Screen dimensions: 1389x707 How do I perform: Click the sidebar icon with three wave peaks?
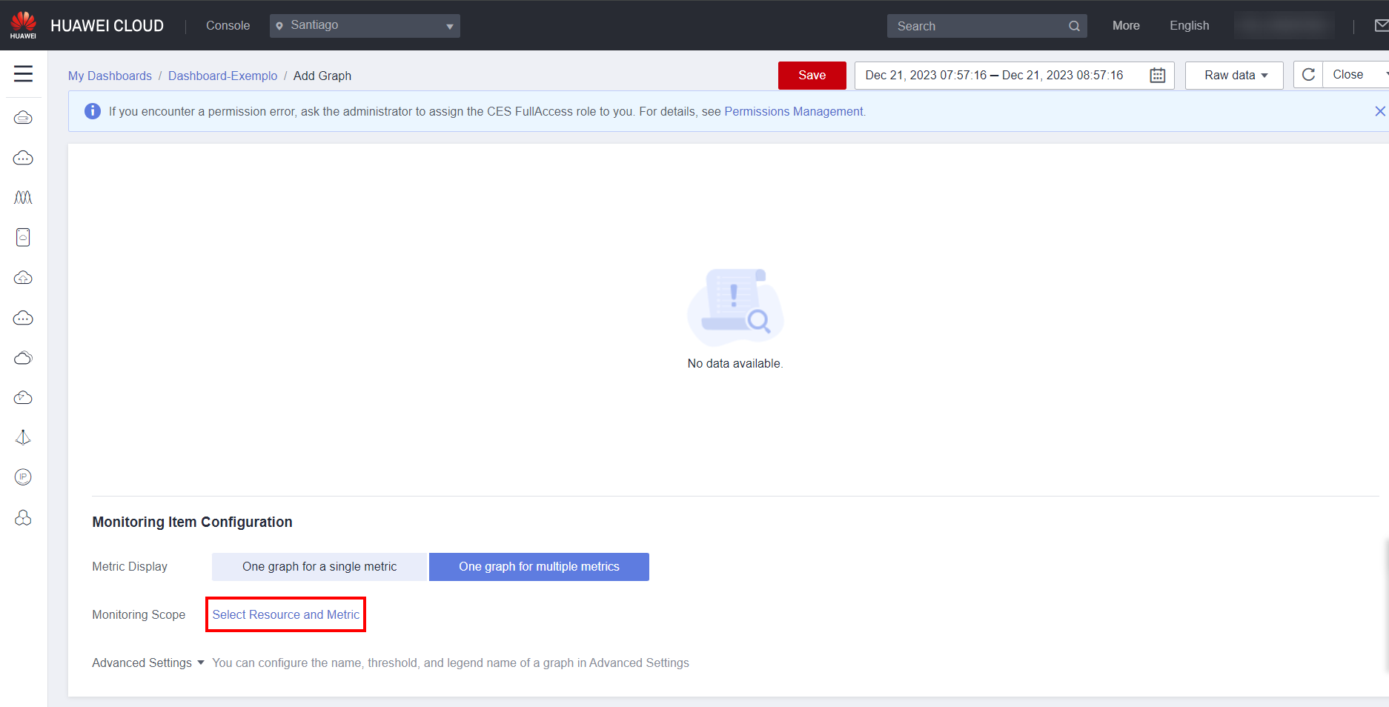[x=23, y=198]
